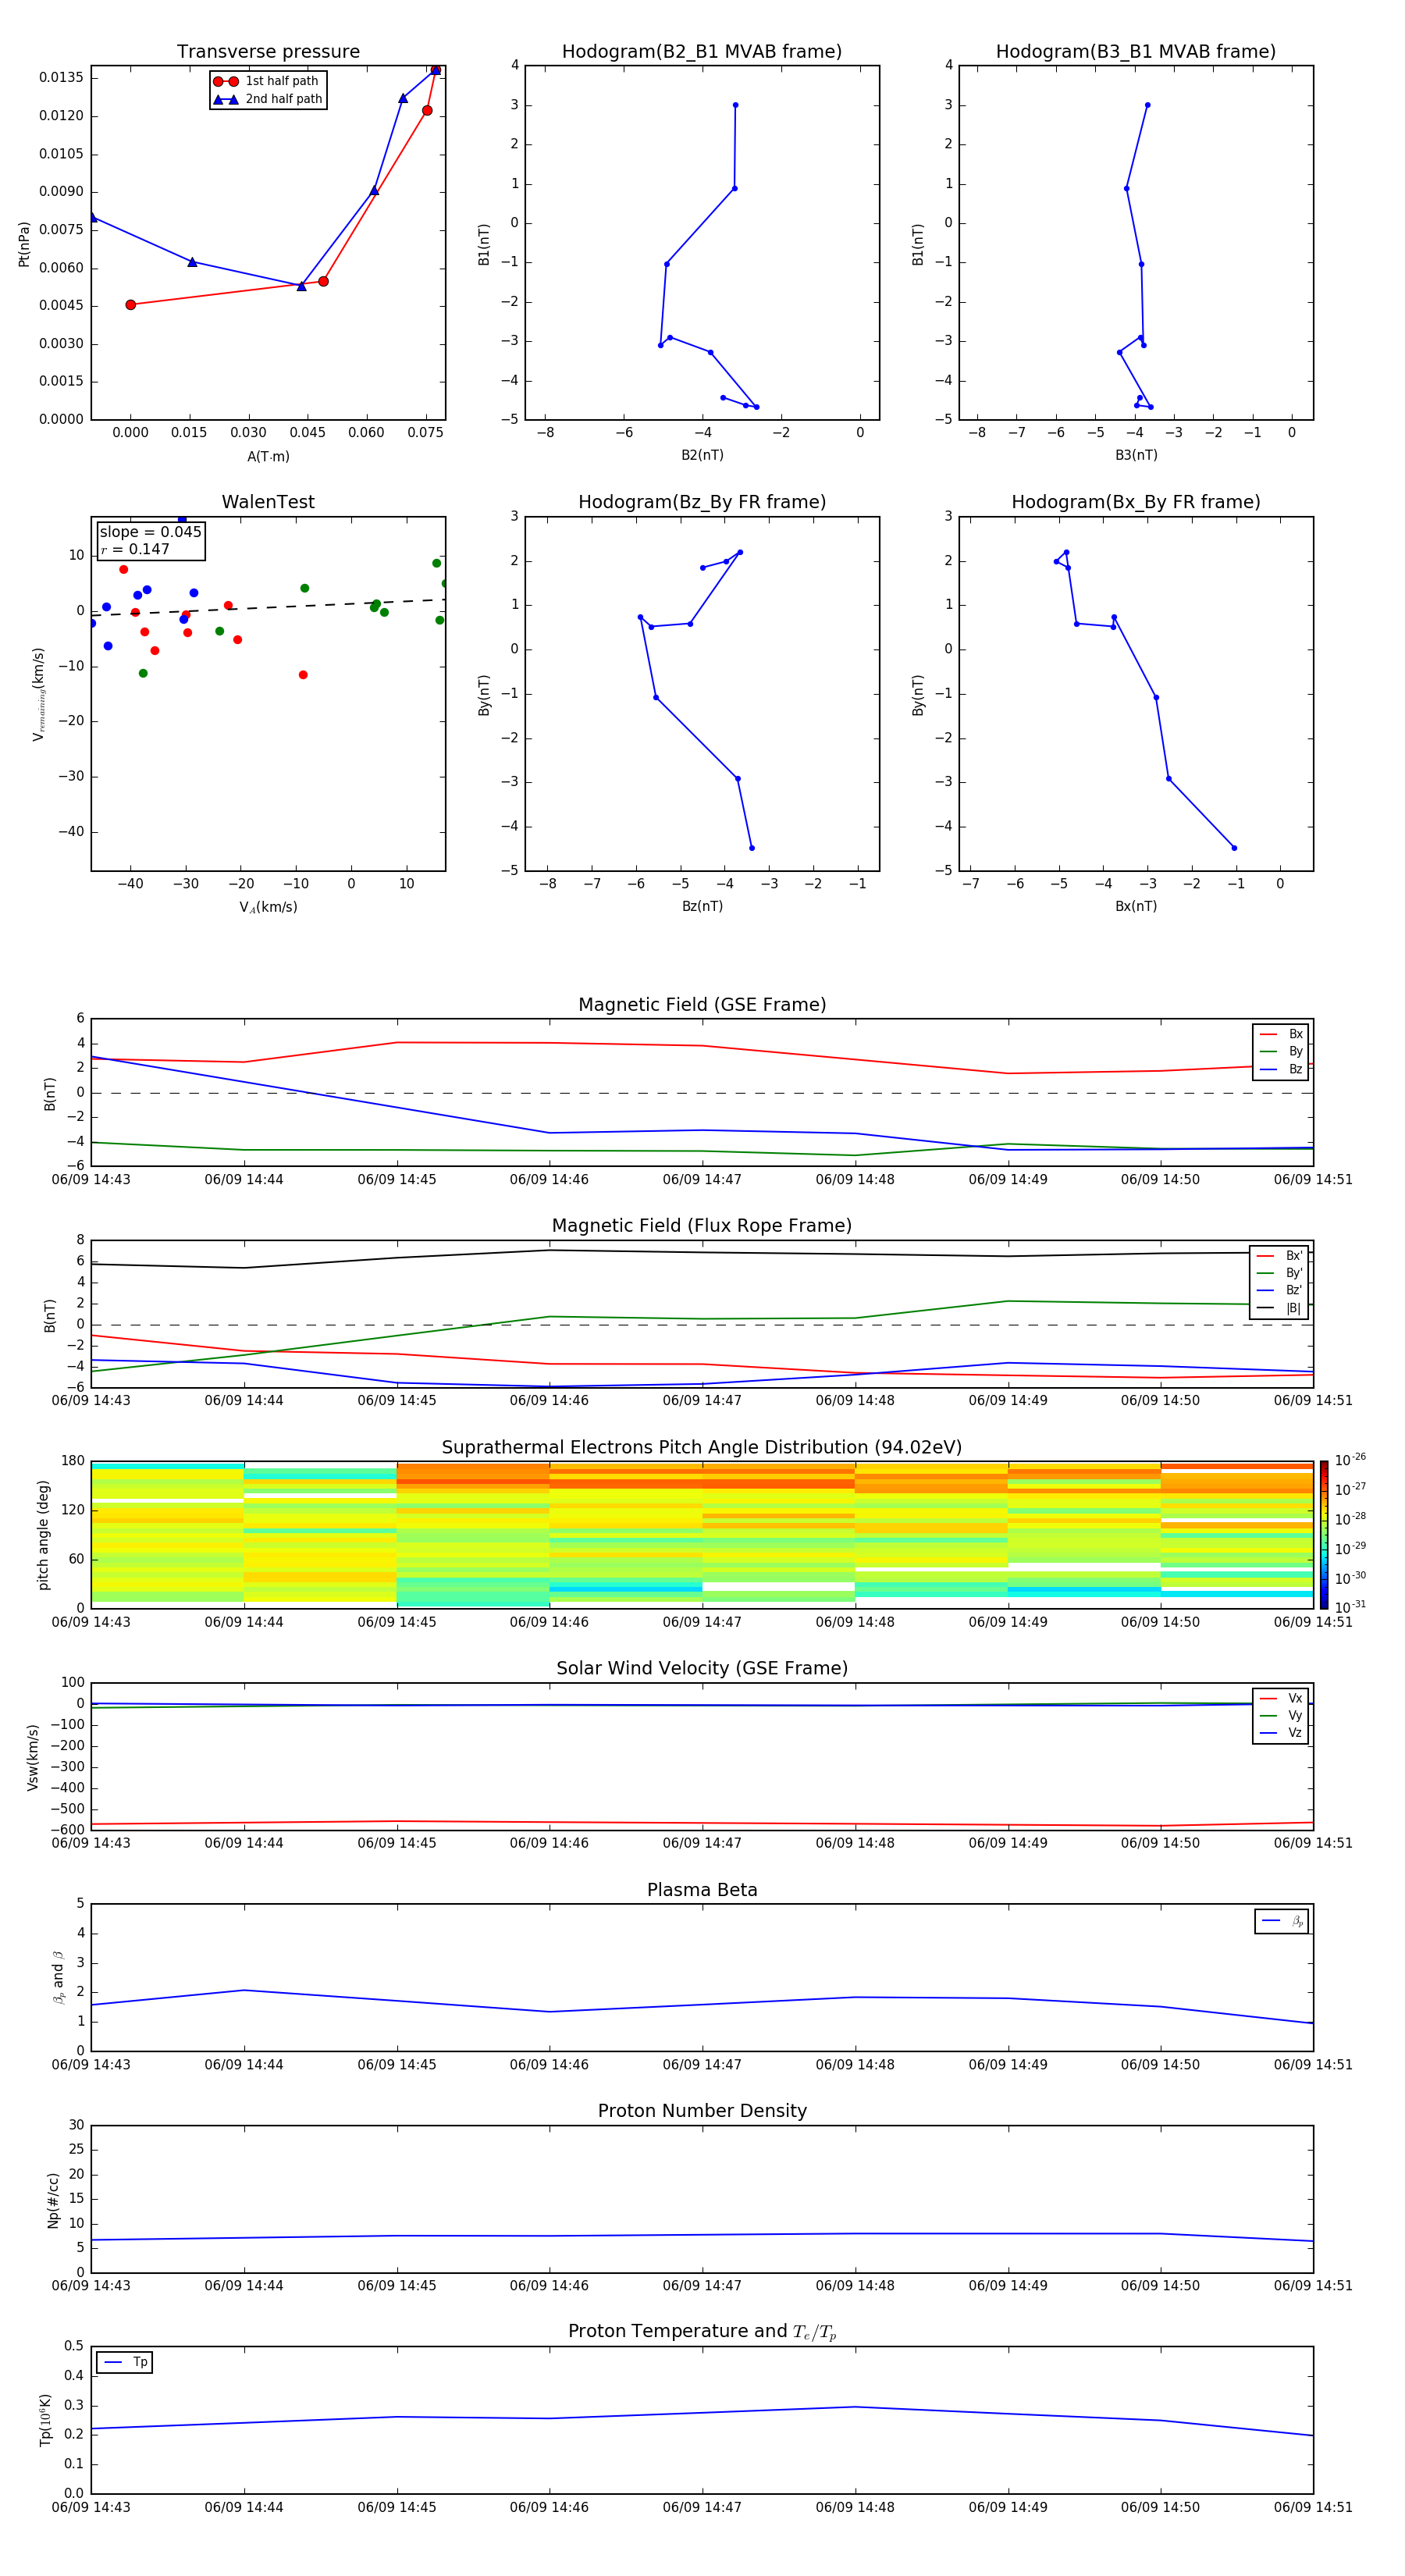The width and height of the screenshot is (1405, 2576).
Task: Click the "Plasma Beta" plot title
Action: tap(702, 1890)
